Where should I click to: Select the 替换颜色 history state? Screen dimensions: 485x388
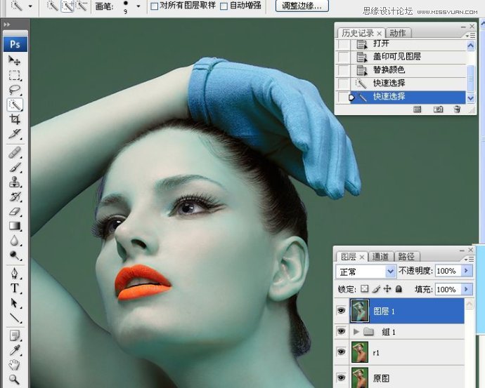(389, 70)
